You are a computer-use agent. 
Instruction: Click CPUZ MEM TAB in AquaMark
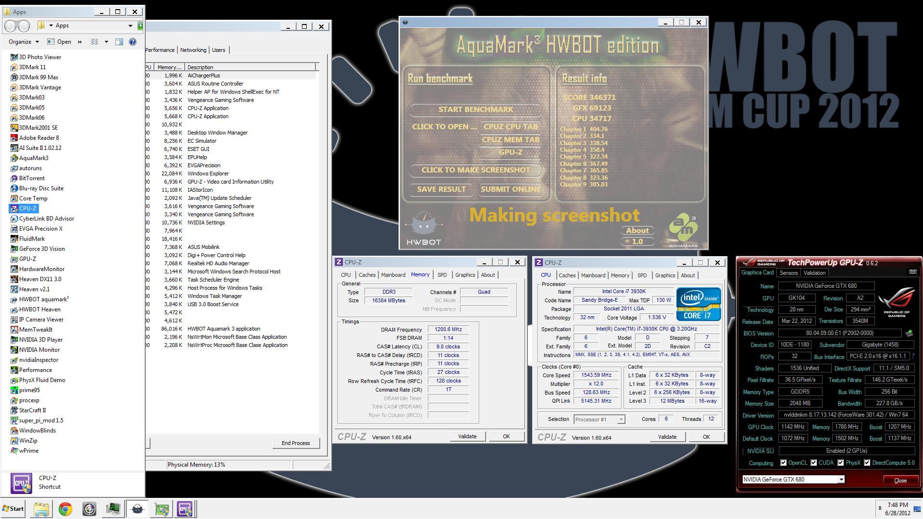pos(511,140)
